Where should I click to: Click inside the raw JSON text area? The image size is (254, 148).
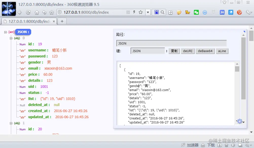pyautogui.click(x=175, y=93)
